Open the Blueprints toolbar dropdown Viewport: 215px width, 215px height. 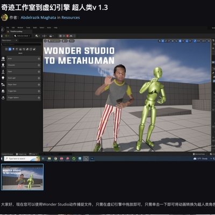click(x=45, y=36)
